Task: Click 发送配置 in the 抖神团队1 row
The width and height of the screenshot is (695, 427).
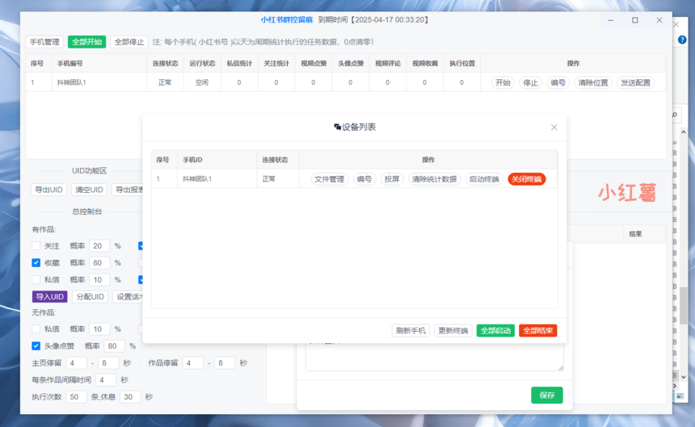Action: 636,83
